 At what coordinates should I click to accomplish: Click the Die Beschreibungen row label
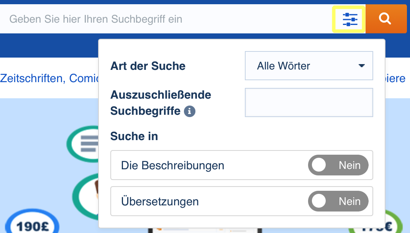[x=172, y=165]
